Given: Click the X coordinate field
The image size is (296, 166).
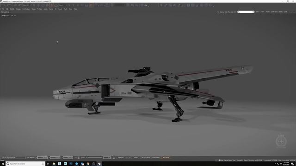Looking at the screenshot, I should 43,158.
